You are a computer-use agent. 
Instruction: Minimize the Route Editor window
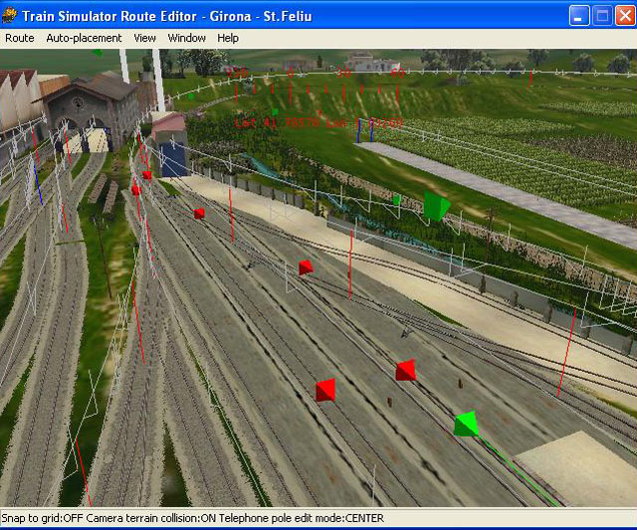coord(579,15)
